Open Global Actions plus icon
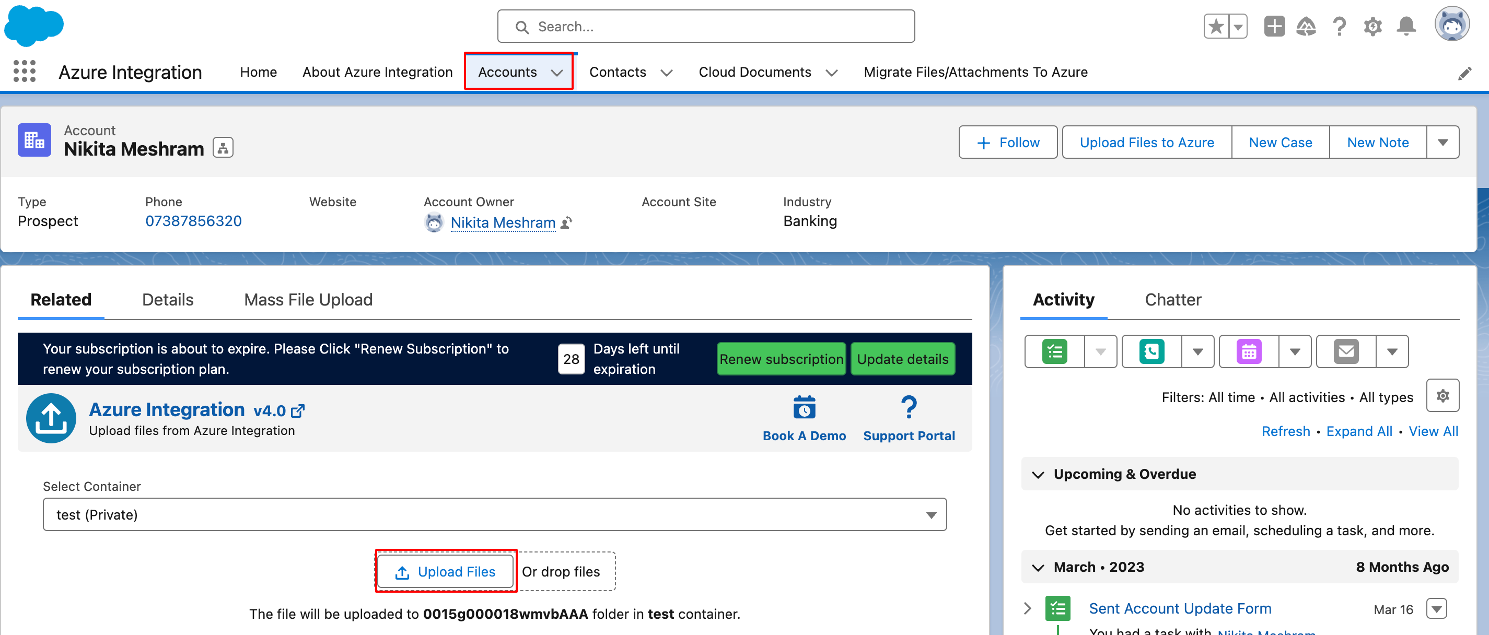This screenshot has width=1489, height=635. tap(1274, 27)
